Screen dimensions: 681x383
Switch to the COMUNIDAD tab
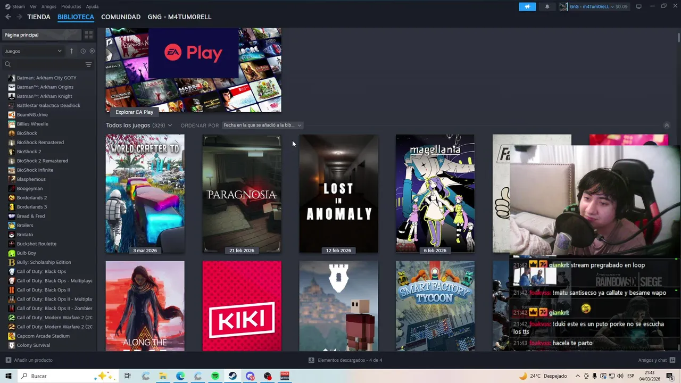(121, 17)
